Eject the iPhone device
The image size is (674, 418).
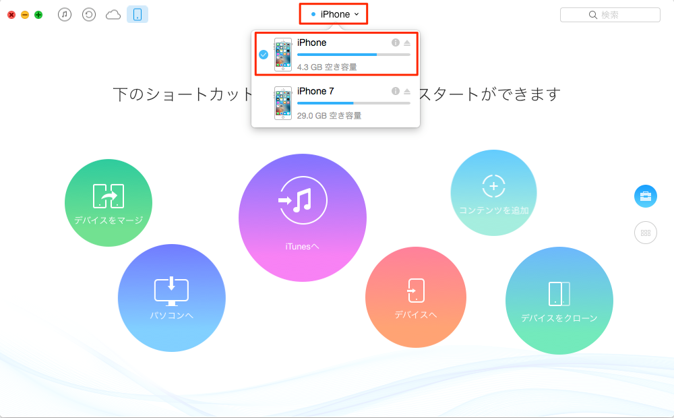tap(407, 42)
